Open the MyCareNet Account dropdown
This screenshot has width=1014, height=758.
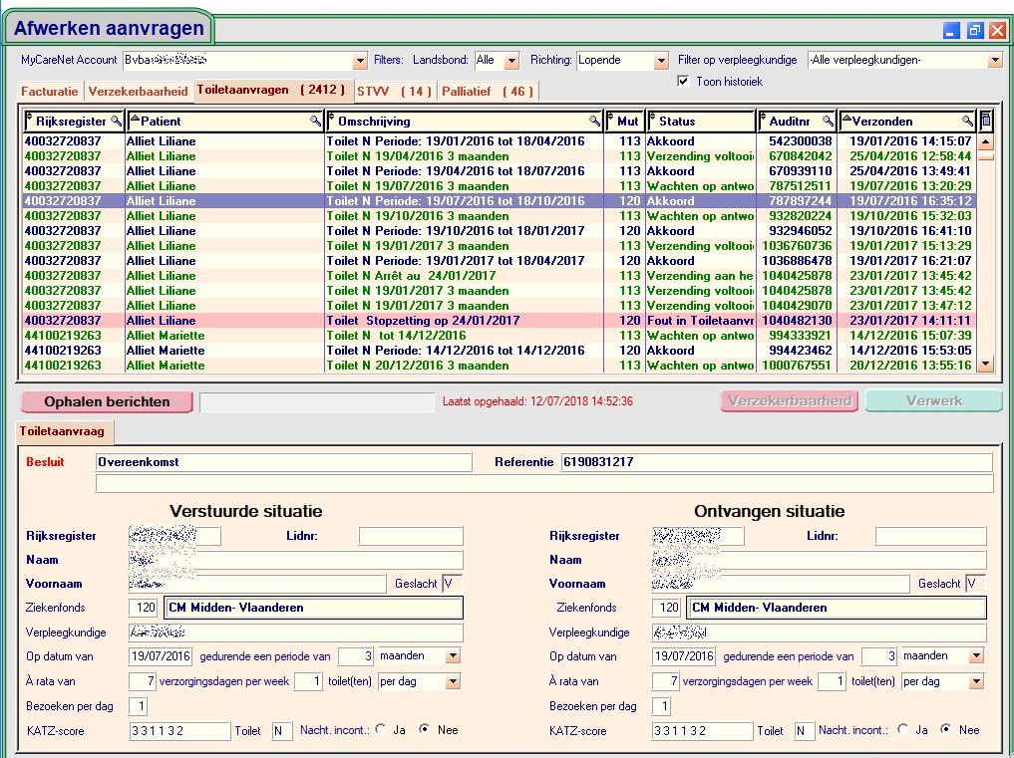point(360,61)
